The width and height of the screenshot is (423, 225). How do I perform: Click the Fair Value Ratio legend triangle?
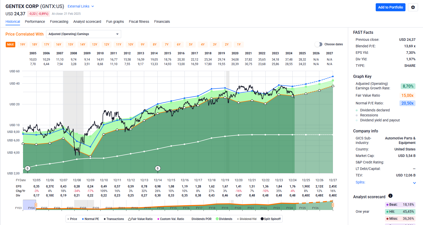pyautogui.click(x=129, y=219)
